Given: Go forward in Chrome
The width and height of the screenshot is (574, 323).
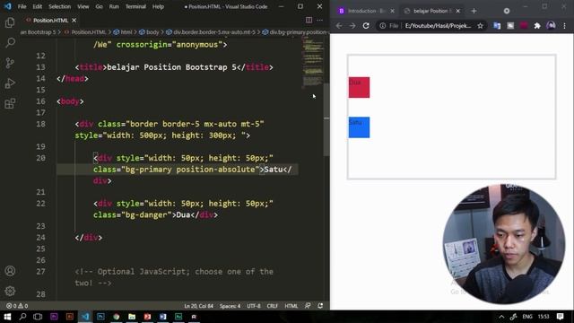Looking at the screenshot, I should [352, 26].
